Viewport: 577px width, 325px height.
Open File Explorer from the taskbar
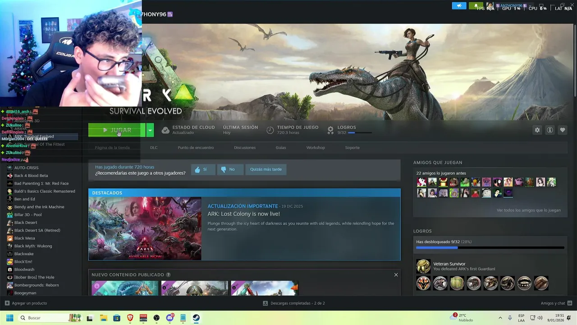click(x=103, y=318)
